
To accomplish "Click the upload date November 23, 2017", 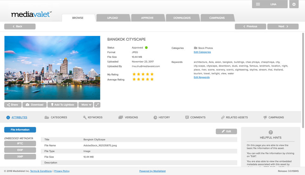I will 143,62.
